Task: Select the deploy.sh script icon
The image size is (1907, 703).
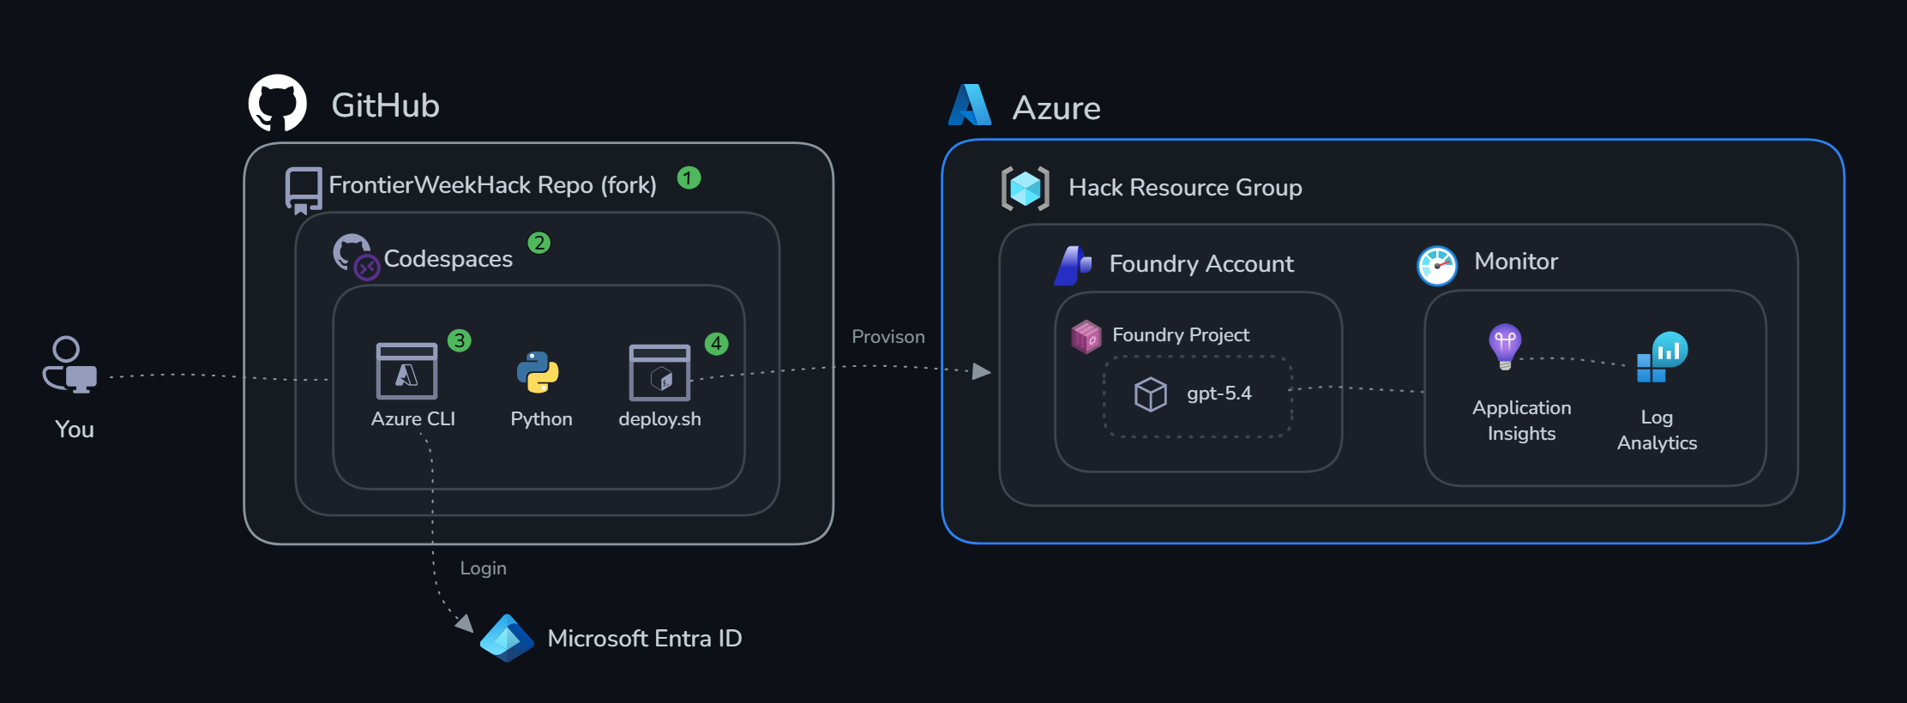Action: pos(659,373)
